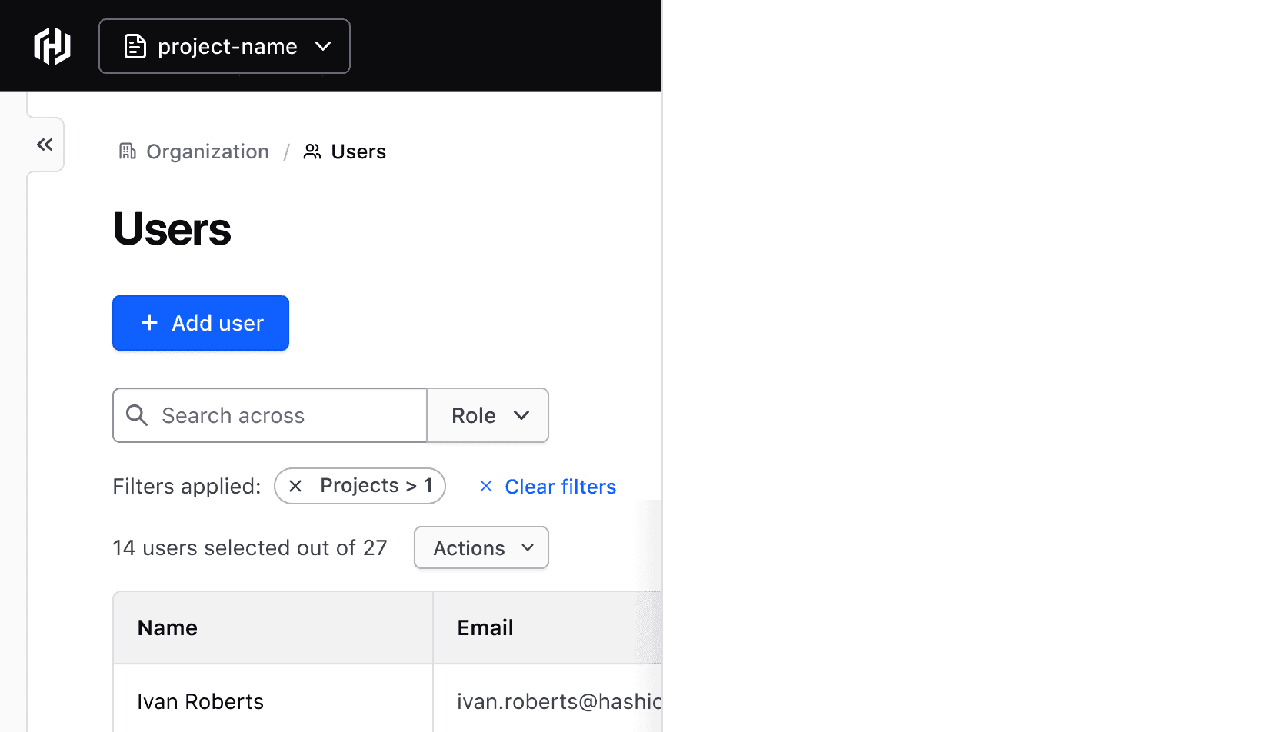Collapse the sidebar with double-chevron icon
This screenshot has height=732, width=1286.
[45, 145]
